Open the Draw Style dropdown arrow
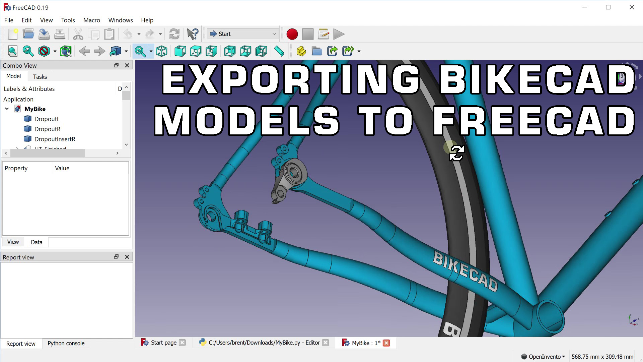 [x=55, y=52]
